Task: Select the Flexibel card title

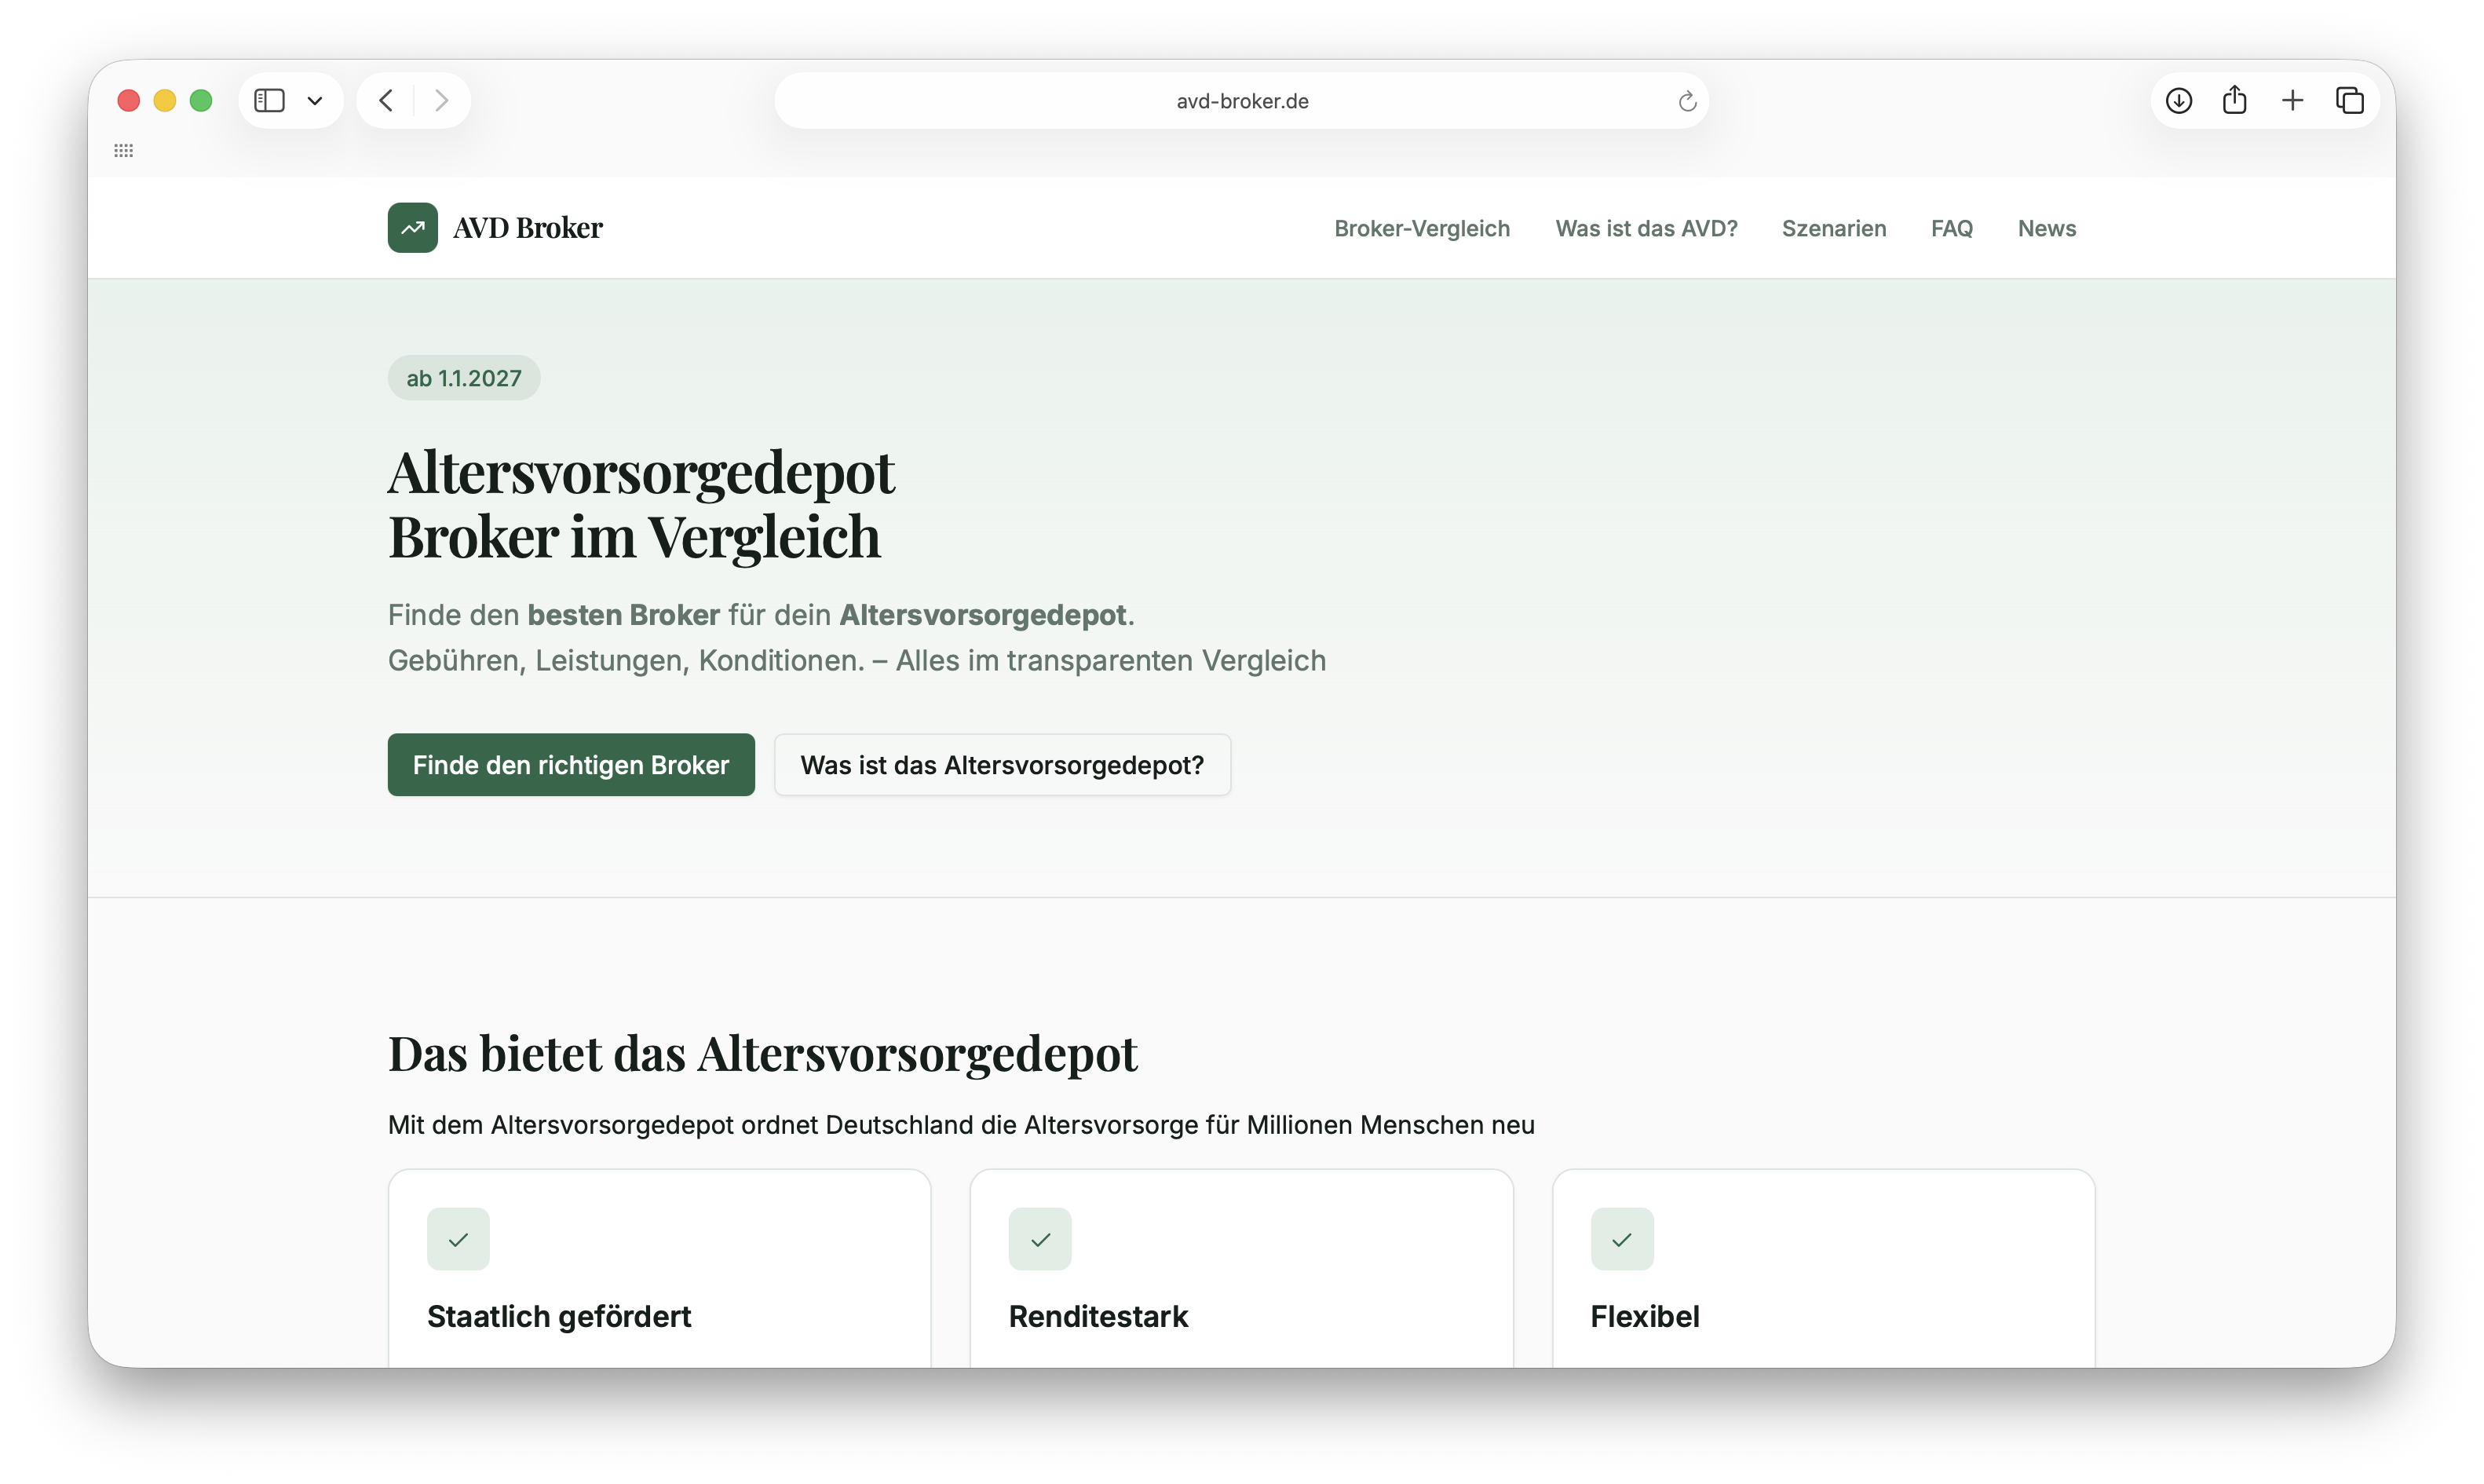Action: (1644, 1316)
